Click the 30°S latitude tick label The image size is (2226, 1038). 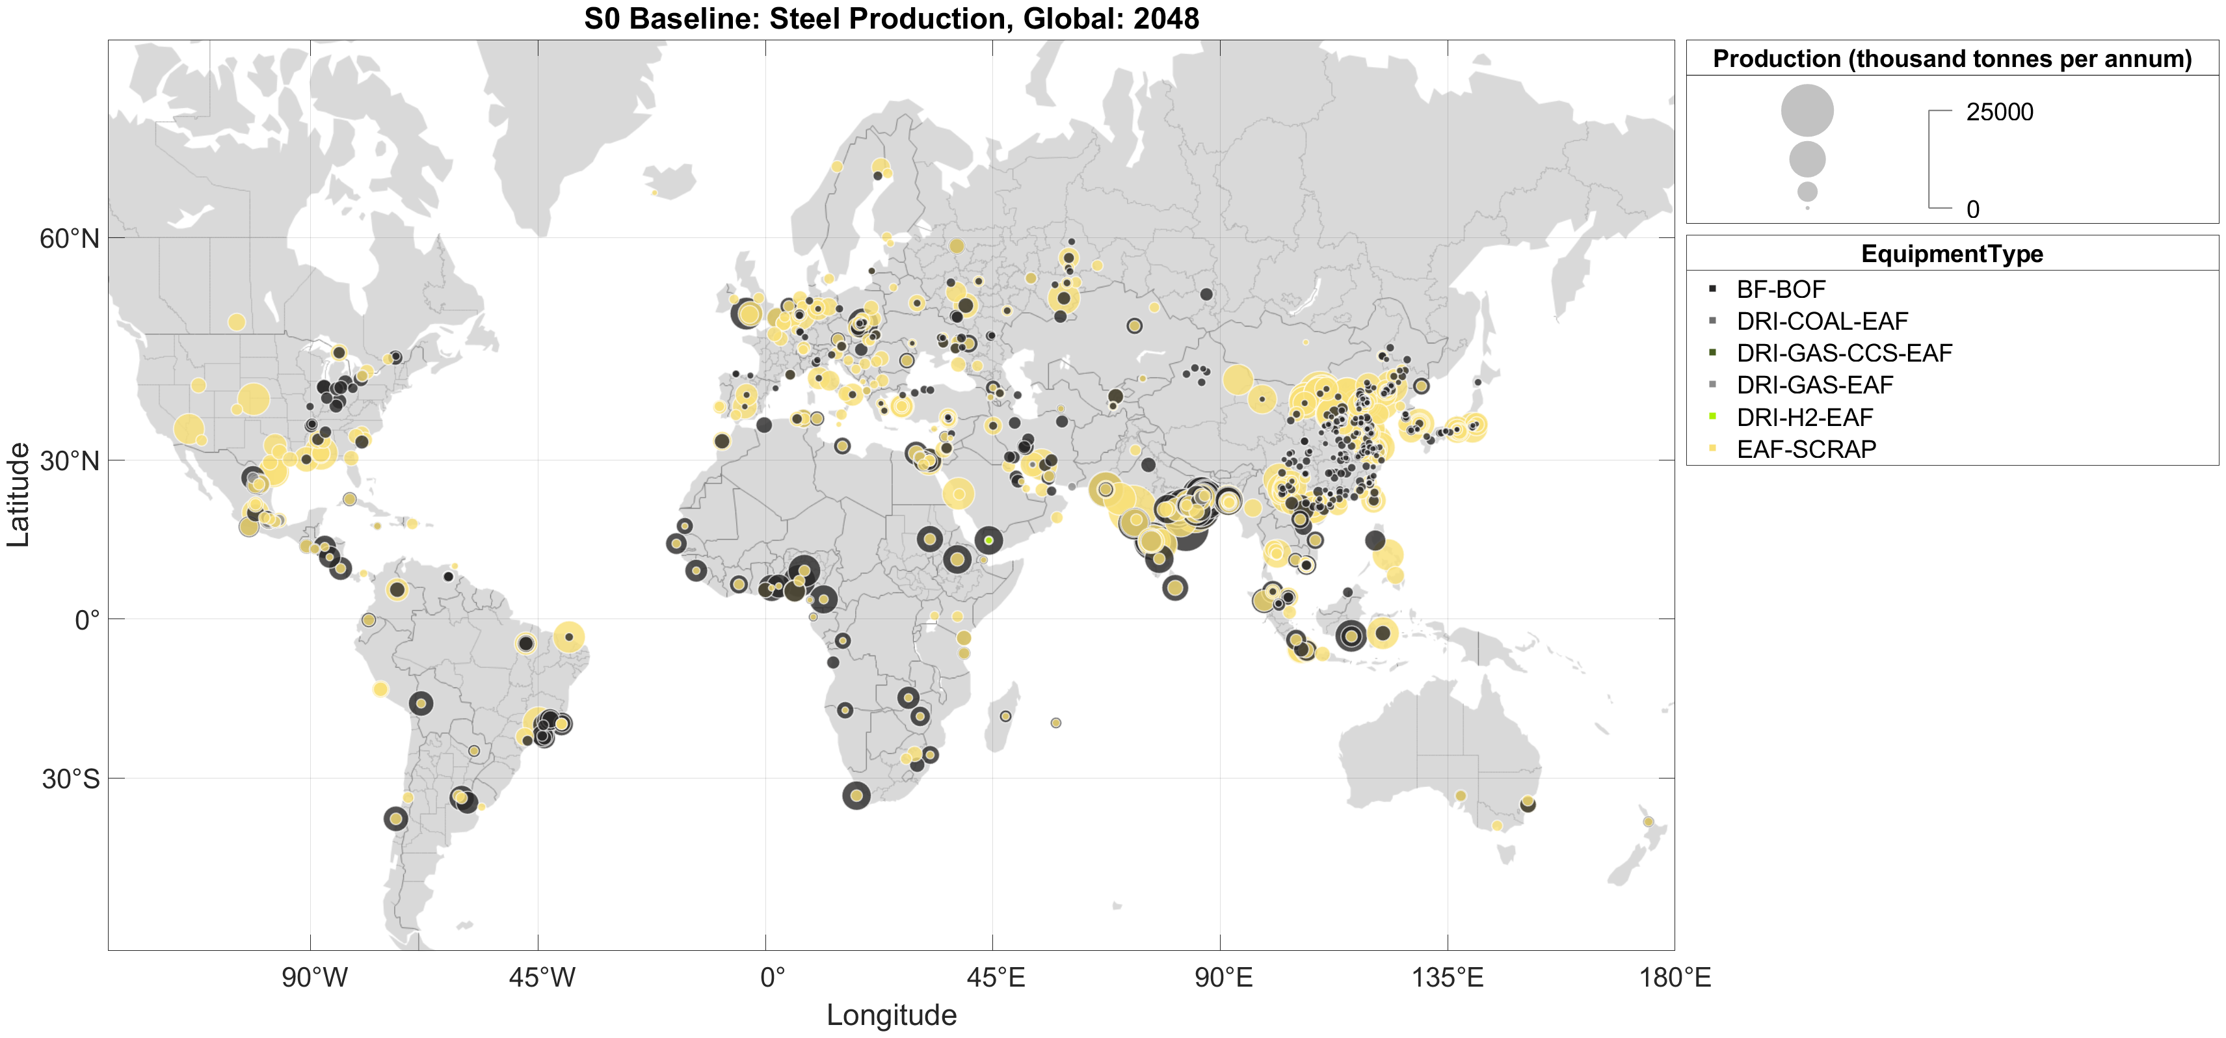[71, 778]
